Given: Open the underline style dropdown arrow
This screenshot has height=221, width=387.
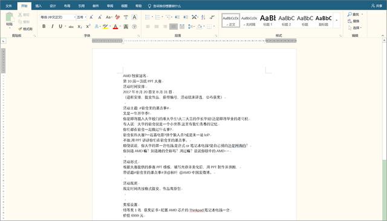Looking at the screenshot, I should tap(65, 26).
